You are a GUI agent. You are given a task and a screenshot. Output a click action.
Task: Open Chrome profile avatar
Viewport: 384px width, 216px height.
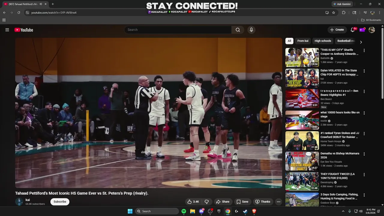point(372,13)
